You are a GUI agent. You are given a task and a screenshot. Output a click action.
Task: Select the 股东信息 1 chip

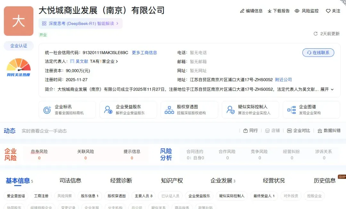90,196
